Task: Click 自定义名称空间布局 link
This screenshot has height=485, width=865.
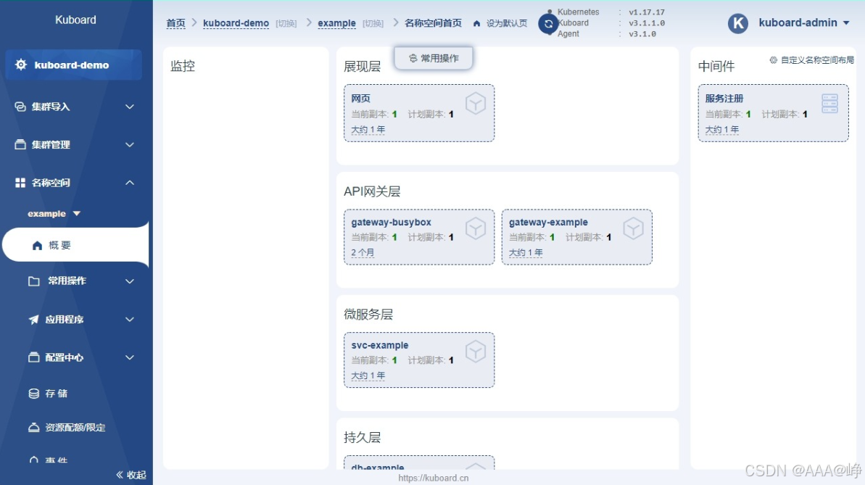Action: 817,59
